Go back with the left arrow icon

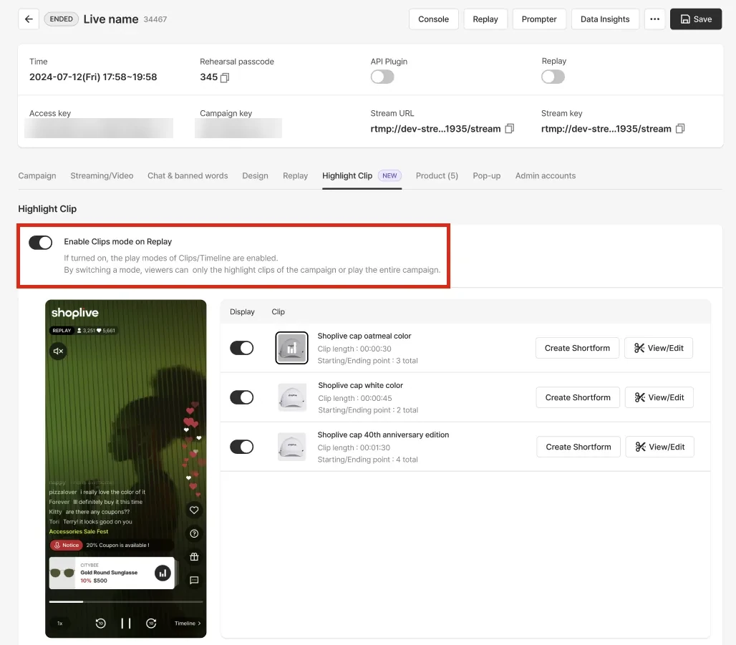coord(29,19)
